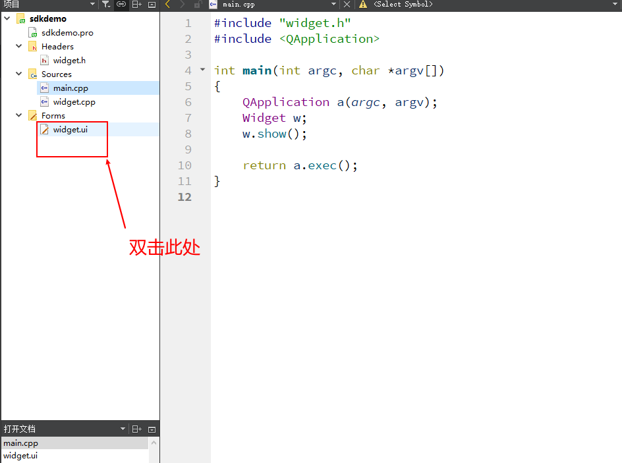Fold the main function using line 4 marker
This screenshot has width=622, height=463.
(202, 69)
